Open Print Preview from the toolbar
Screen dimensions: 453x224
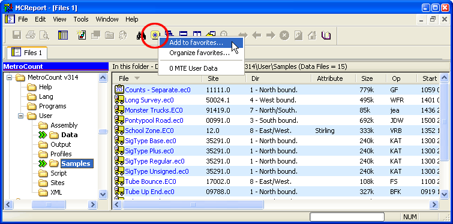coord(44,35)
